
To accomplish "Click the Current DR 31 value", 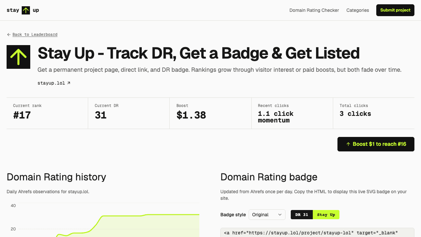I will pyautogui.click(x=101, y=115).
